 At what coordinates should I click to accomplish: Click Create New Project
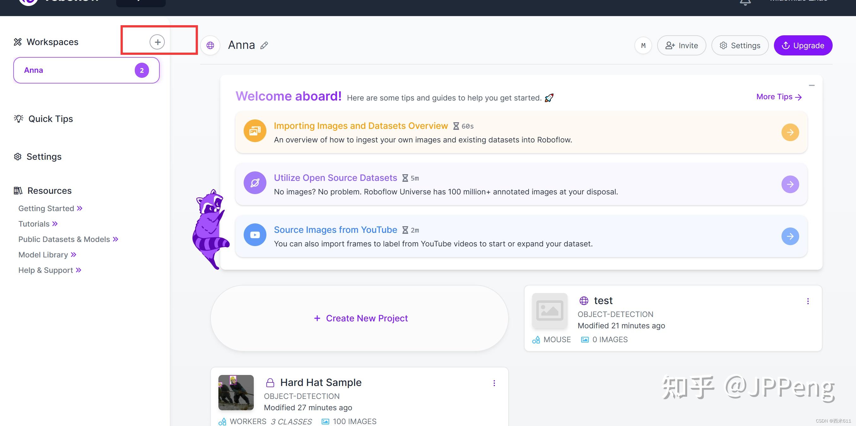[360, 318]
